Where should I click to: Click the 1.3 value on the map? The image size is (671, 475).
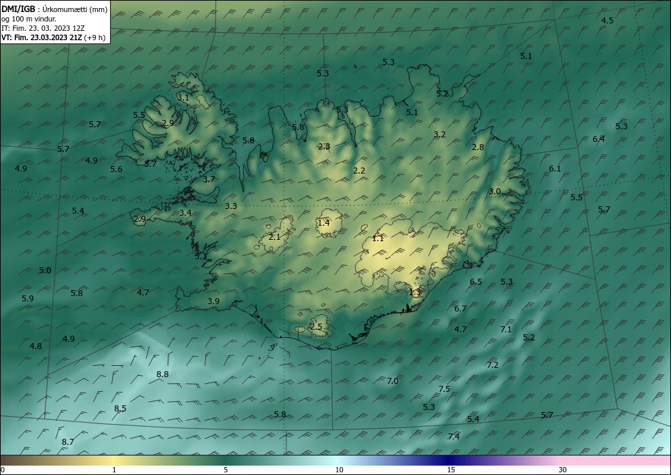tap(415, 291)
